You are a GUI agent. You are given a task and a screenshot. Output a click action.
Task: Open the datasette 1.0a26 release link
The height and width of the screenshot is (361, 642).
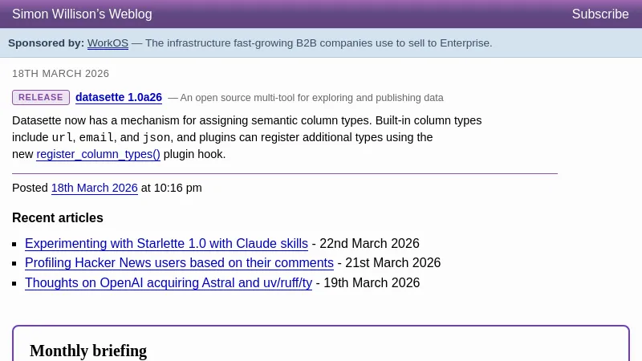[x=119, y=98]
